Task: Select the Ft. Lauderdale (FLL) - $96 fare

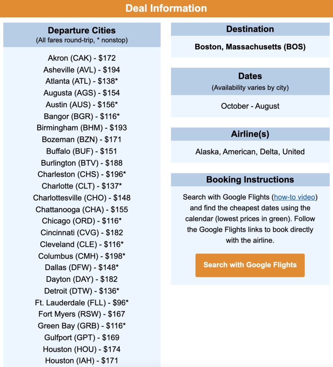Action: [82, 302]
